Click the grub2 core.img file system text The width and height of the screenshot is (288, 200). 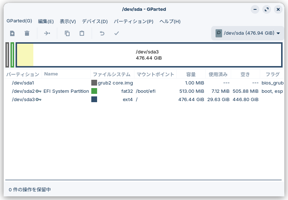tap(115, 83)
